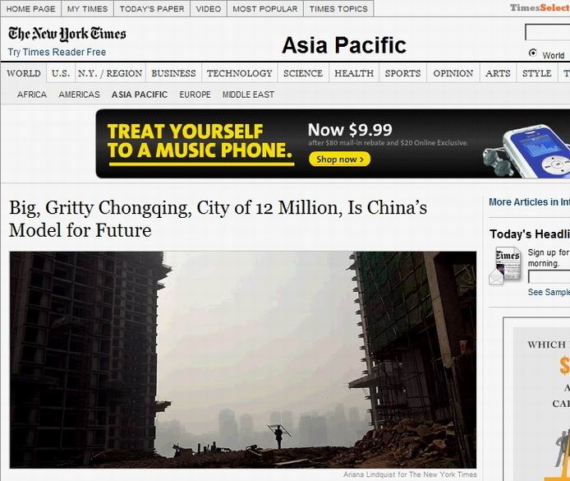This screenshot has height=481, width=570.
Task: Open the HOME PAGE tab
Action: coord(31,9)
